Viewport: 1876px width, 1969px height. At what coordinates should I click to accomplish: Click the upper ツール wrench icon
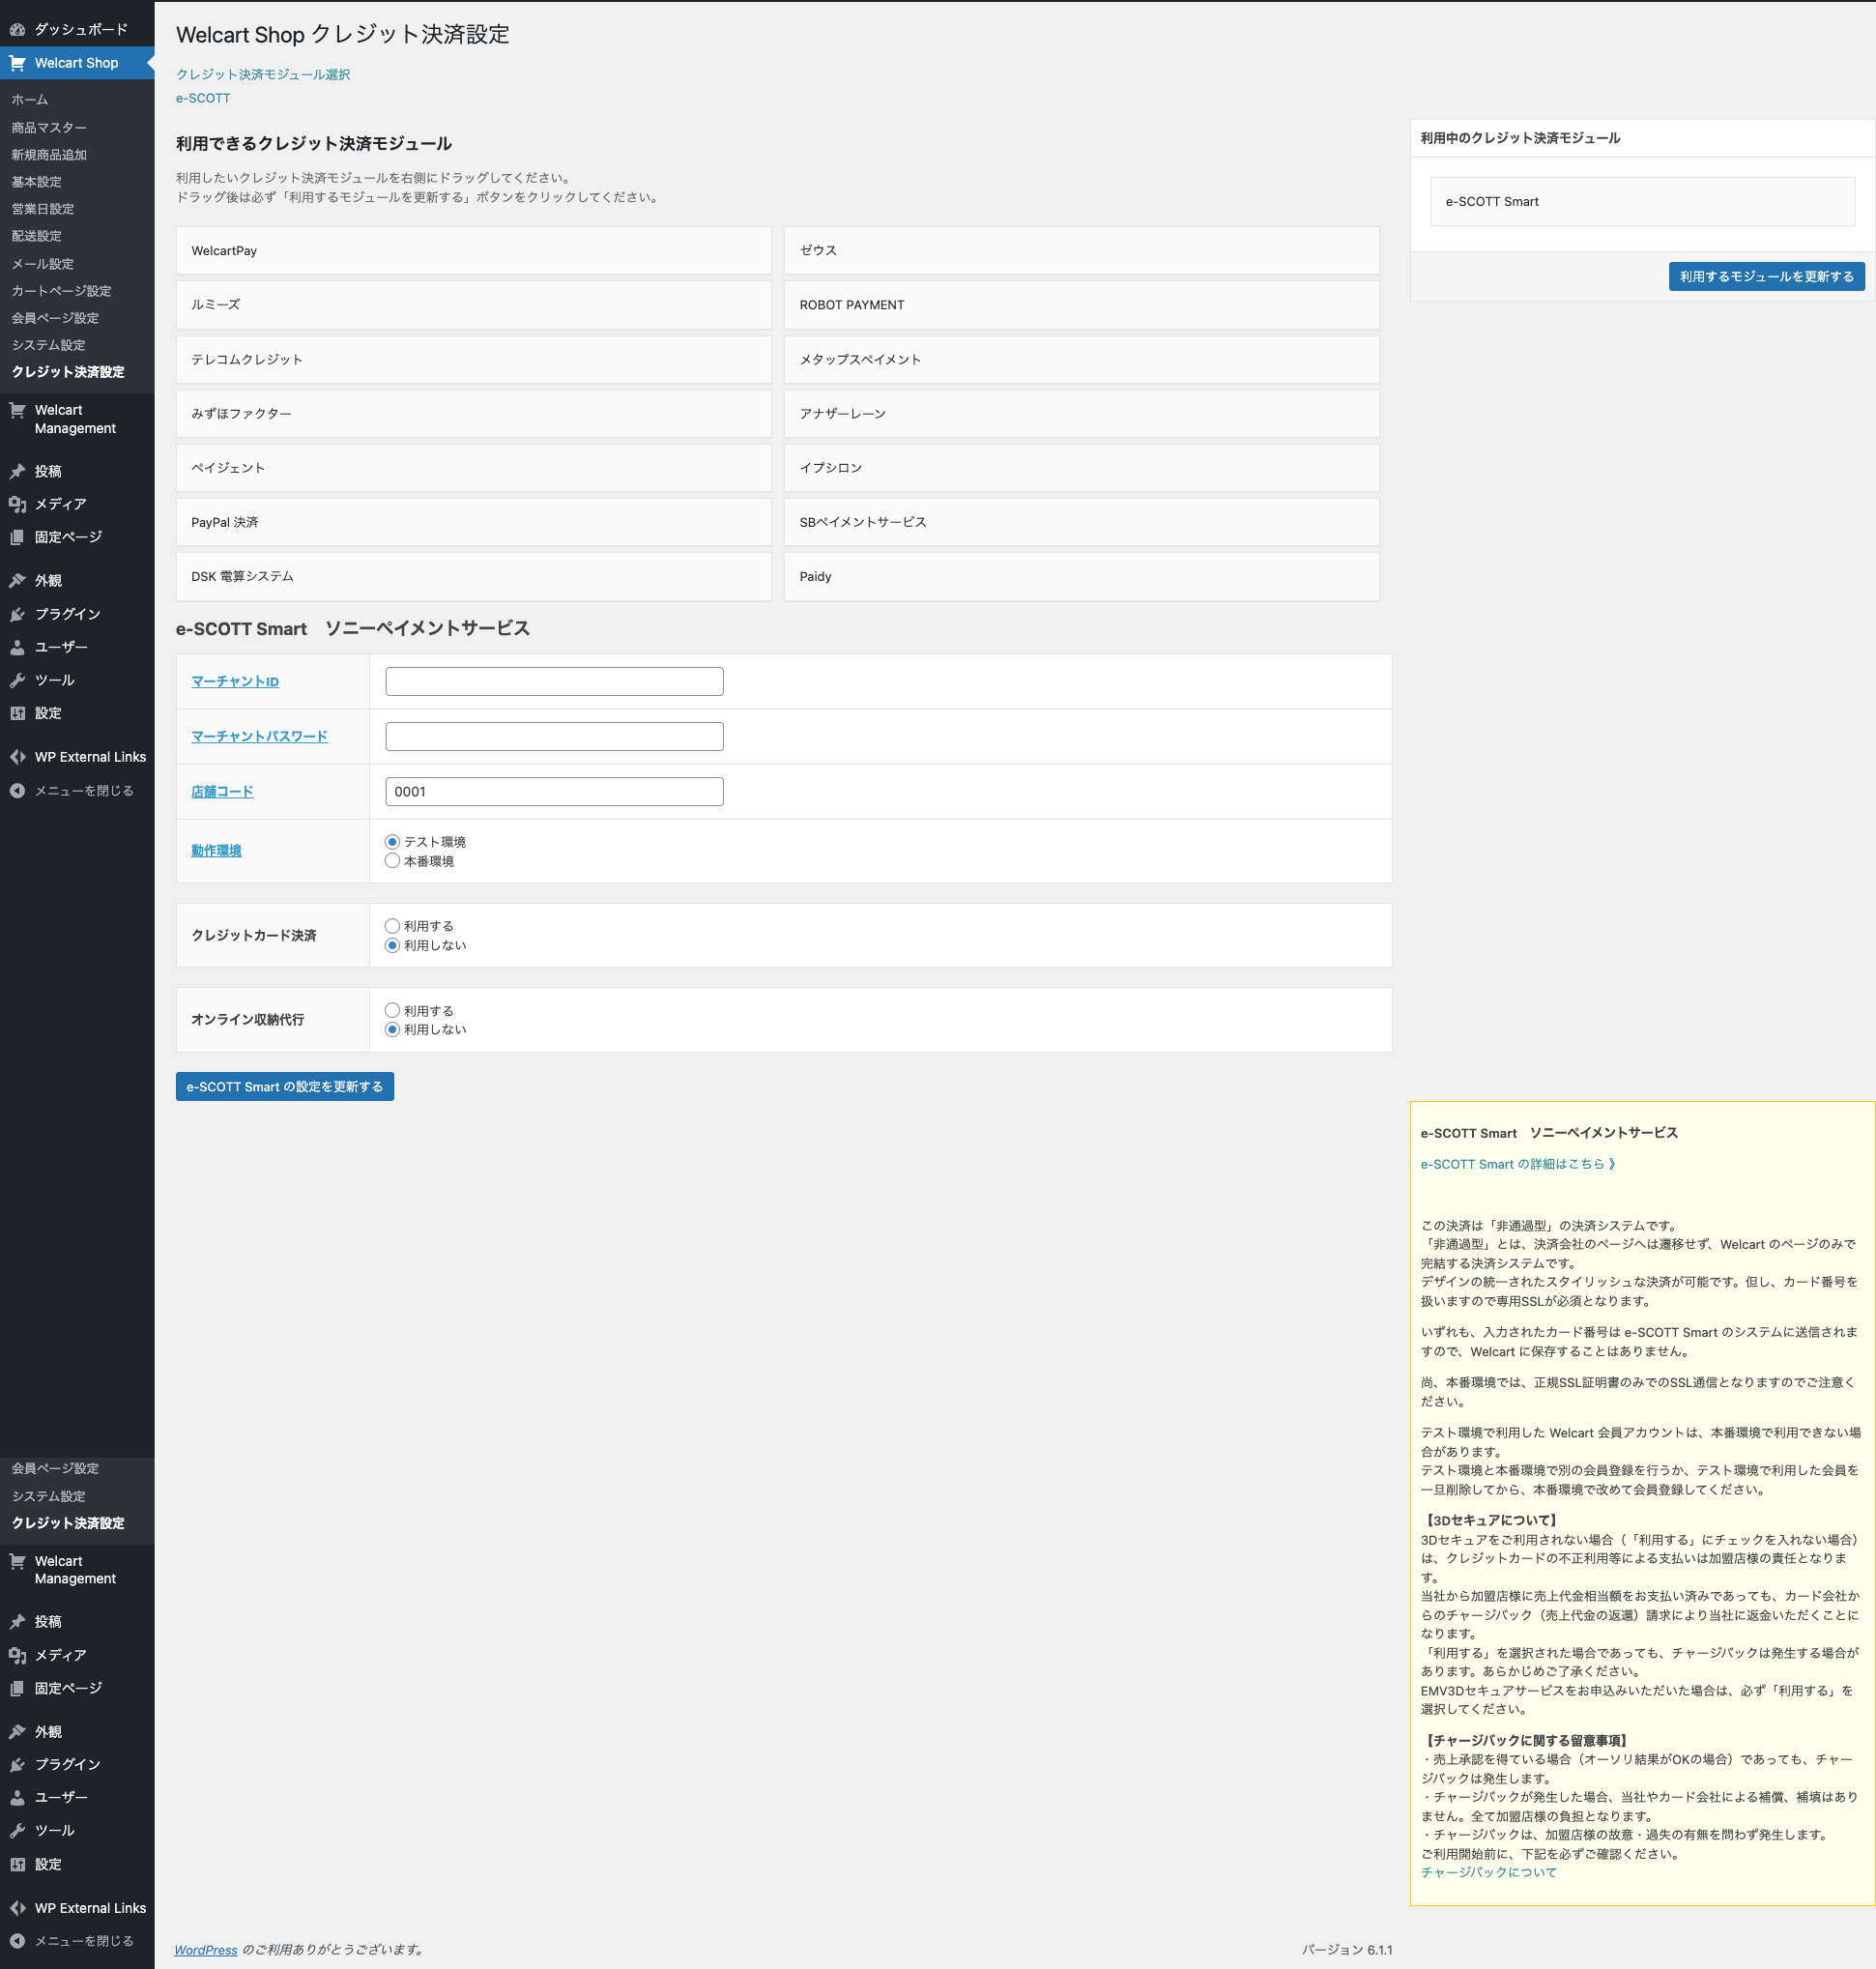tap(17, 680)
